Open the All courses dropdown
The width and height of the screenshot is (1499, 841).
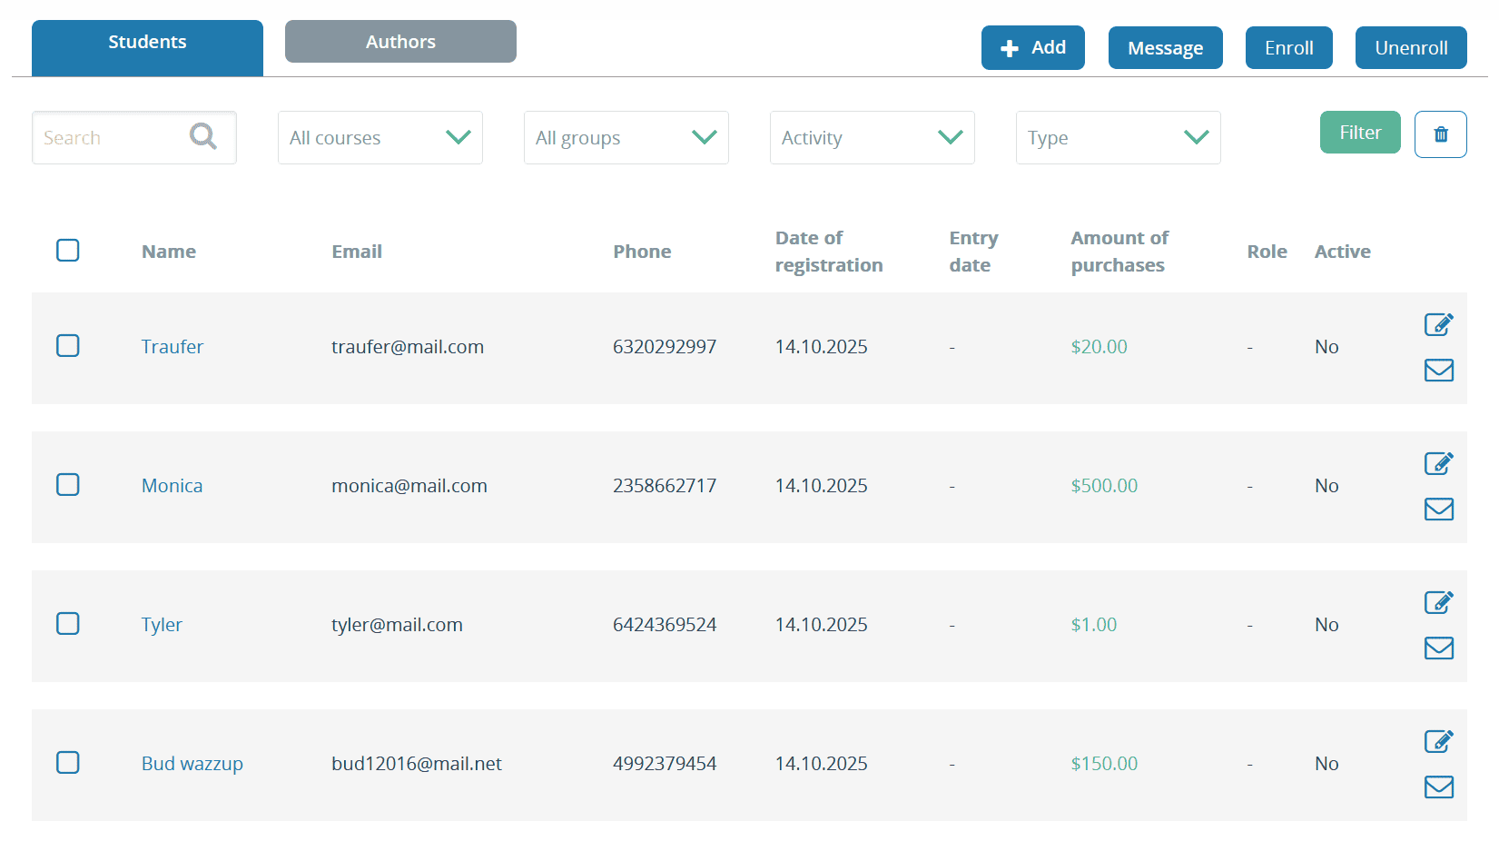(x=380, y=137)
